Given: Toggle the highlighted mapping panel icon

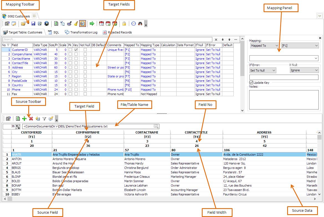Looking at the screenshot, I should click(82, 24).
